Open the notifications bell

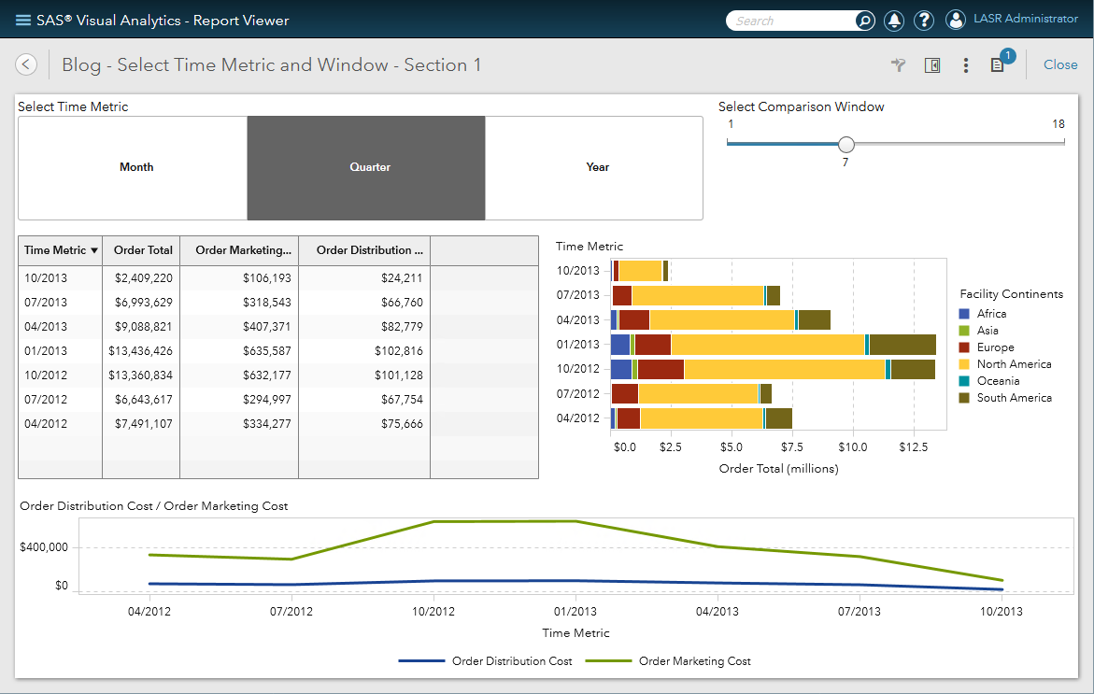(x=894, y=21)
